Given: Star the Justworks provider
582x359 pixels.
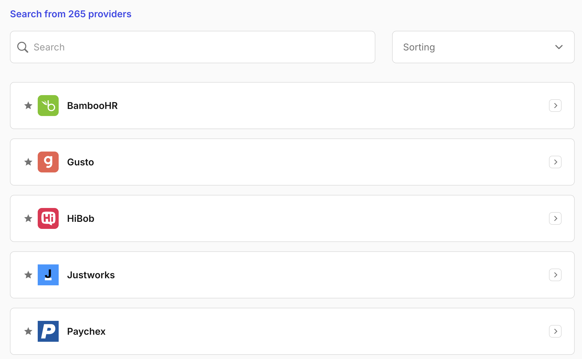Looking at the screenshot, I should (28, 275).
